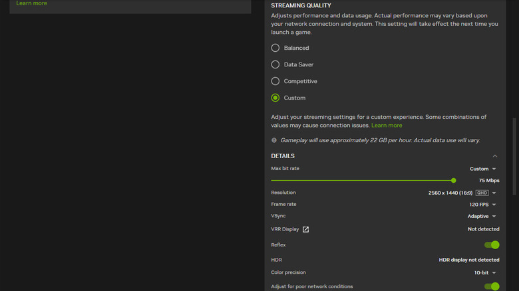Click the Learn more link in left panel
The width and height of the screenshot is (519, 291).
[x=31, y=3]
